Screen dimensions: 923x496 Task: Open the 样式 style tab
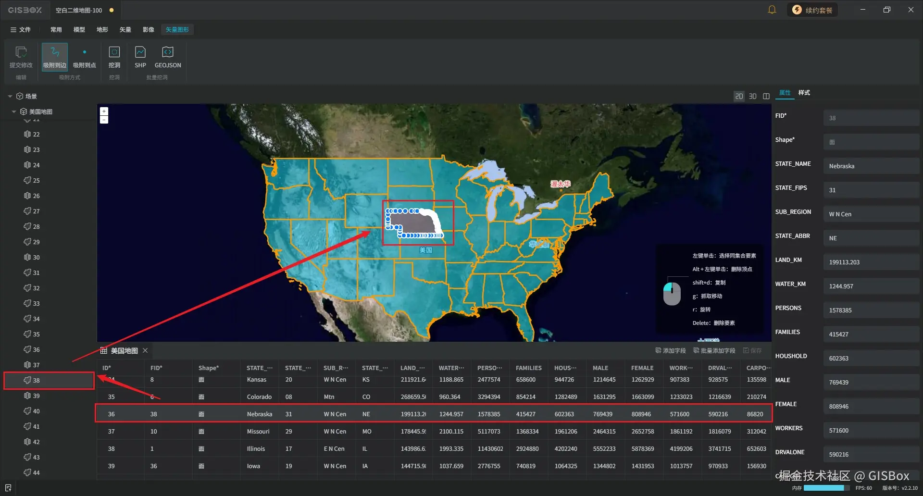804,93
